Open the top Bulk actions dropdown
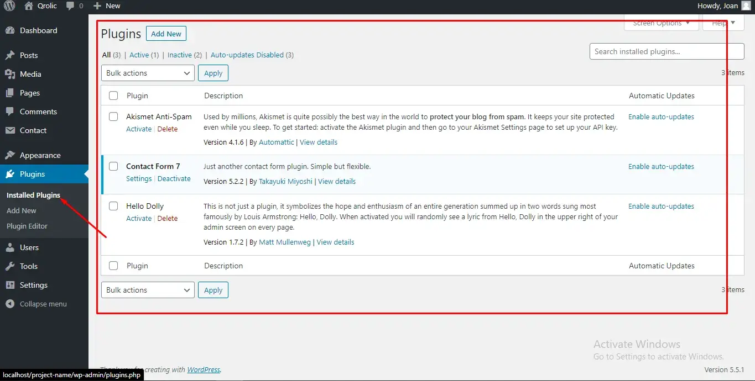This screenshot has width=755, height=381. [x=148, y=73]
